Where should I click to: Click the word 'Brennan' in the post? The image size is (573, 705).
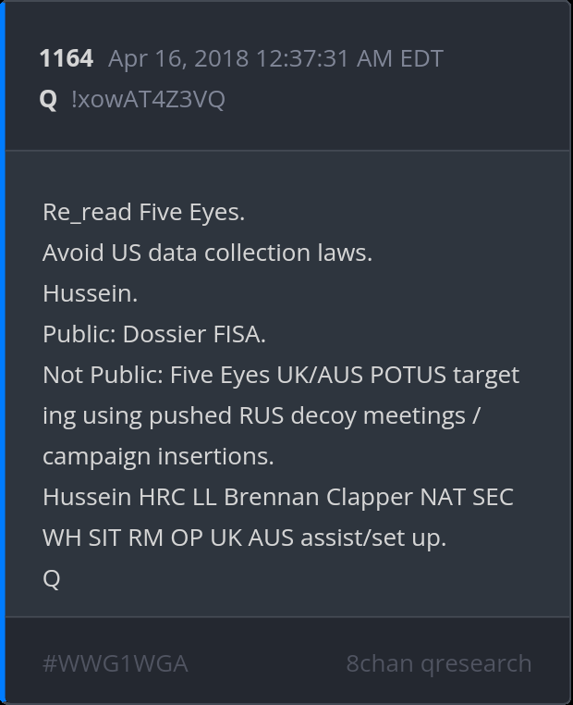[271, 497]
